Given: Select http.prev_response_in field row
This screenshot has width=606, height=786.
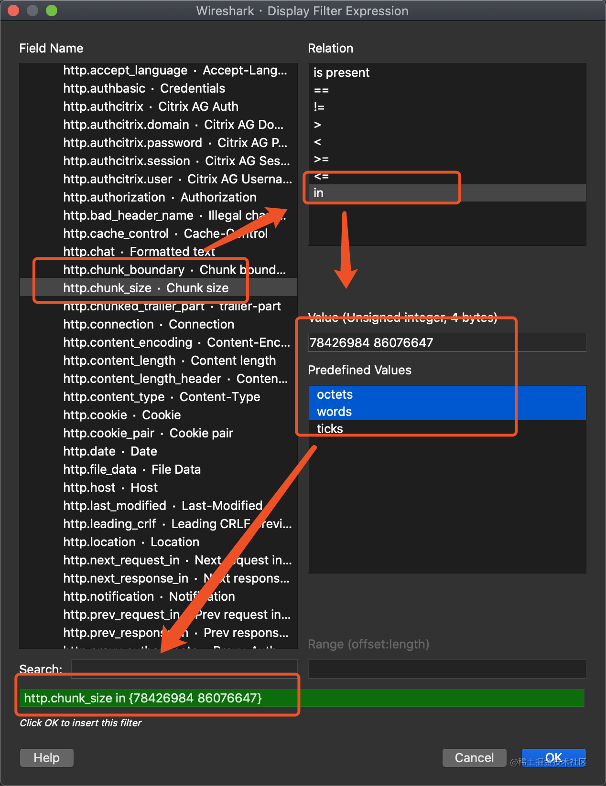Looking at the screenshot, I should pos(158,633).
